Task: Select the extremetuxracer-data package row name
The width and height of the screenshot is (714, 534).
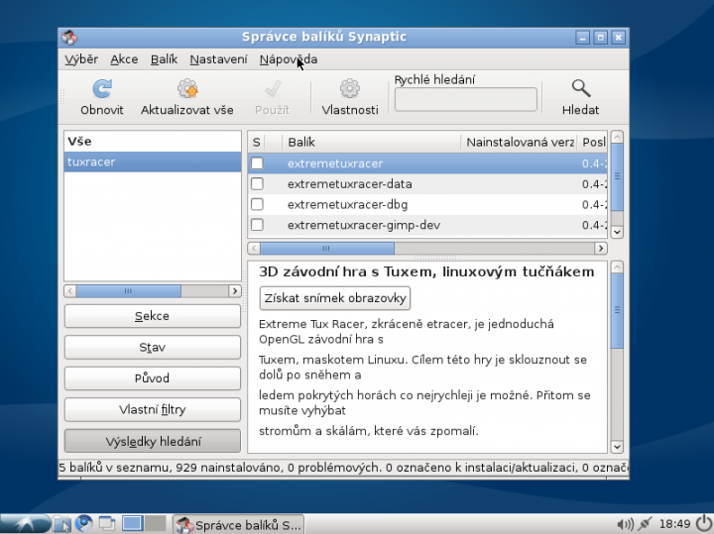Action: coord(349,184)
